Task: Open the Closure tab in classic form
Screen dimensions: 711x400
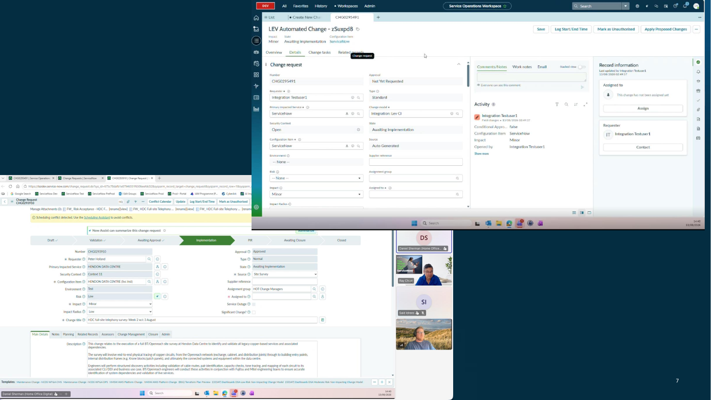Action: point(153,335)
